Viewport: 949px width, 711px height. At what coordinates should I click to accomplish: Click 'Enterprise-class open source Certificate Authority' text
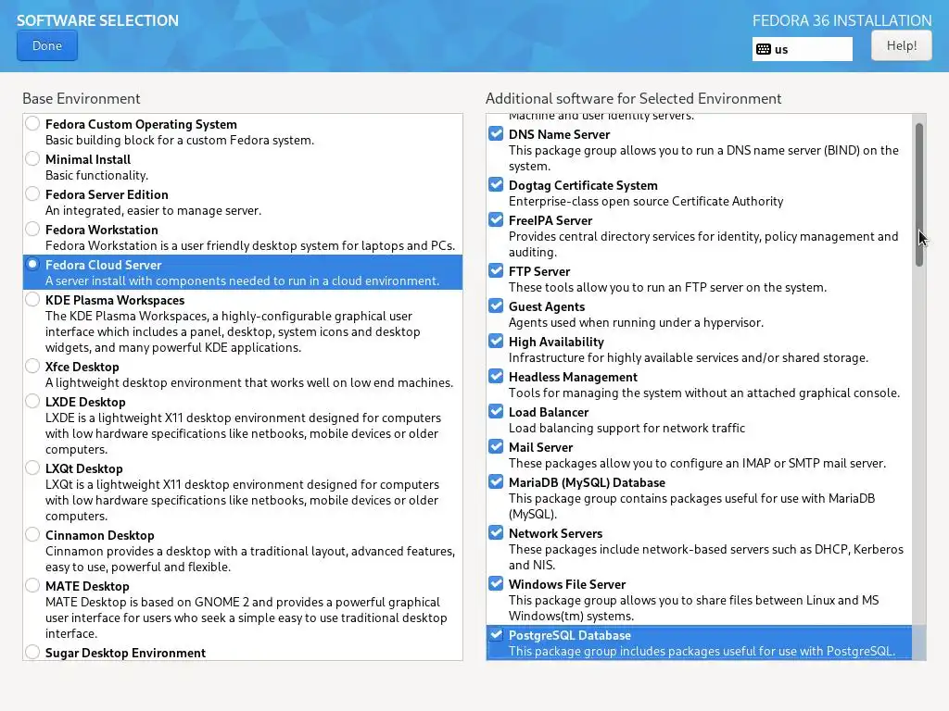pyautogui.click(x=646, y=201)
